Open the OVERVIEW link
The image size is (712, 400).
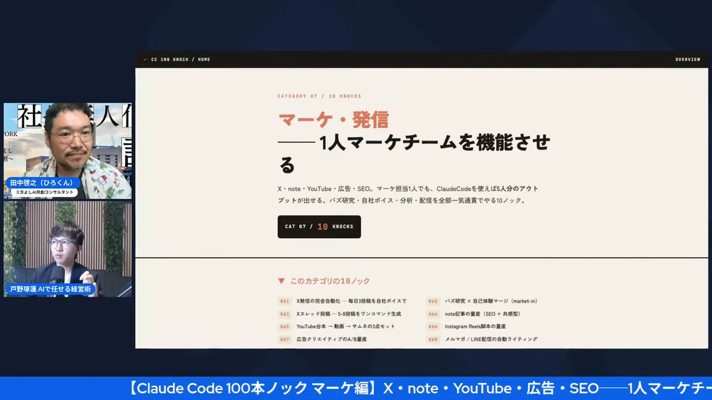click(x=688, y=59)
